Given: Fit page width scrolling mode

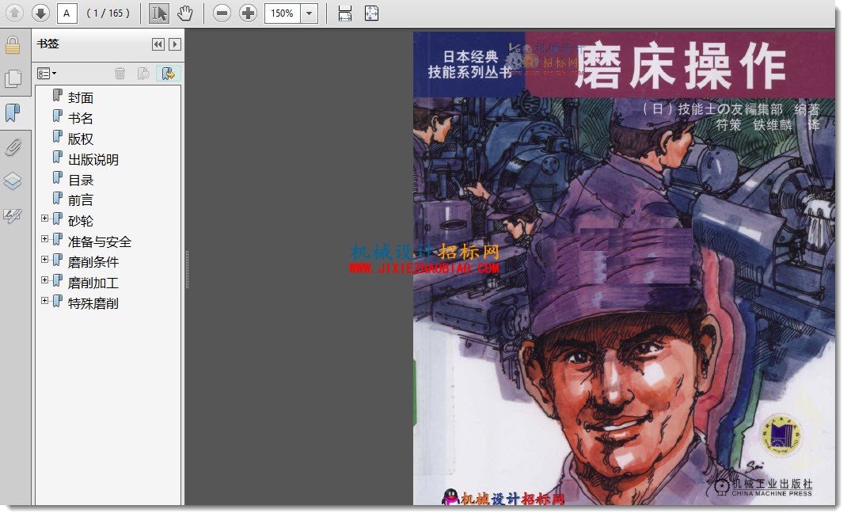Looking at the screenshot, I should tap(344, 13).
